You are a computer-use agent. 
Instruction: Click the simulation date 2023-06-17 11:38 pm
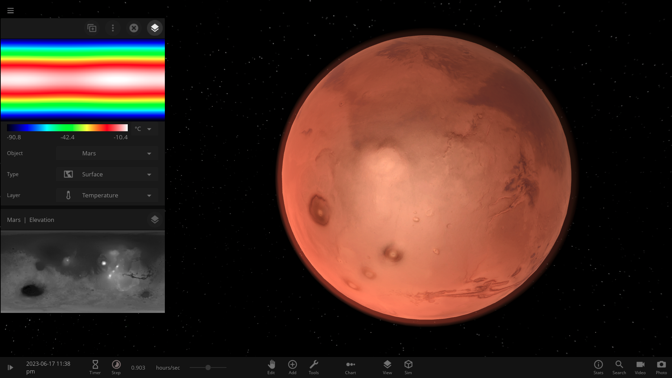point(48,367)
